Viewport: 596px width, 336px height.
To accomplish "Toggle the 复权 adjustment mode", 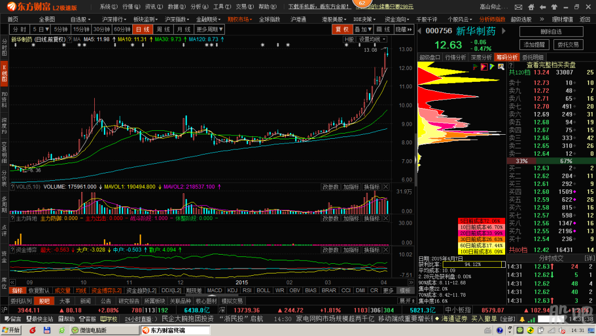I will click(342, 30).
